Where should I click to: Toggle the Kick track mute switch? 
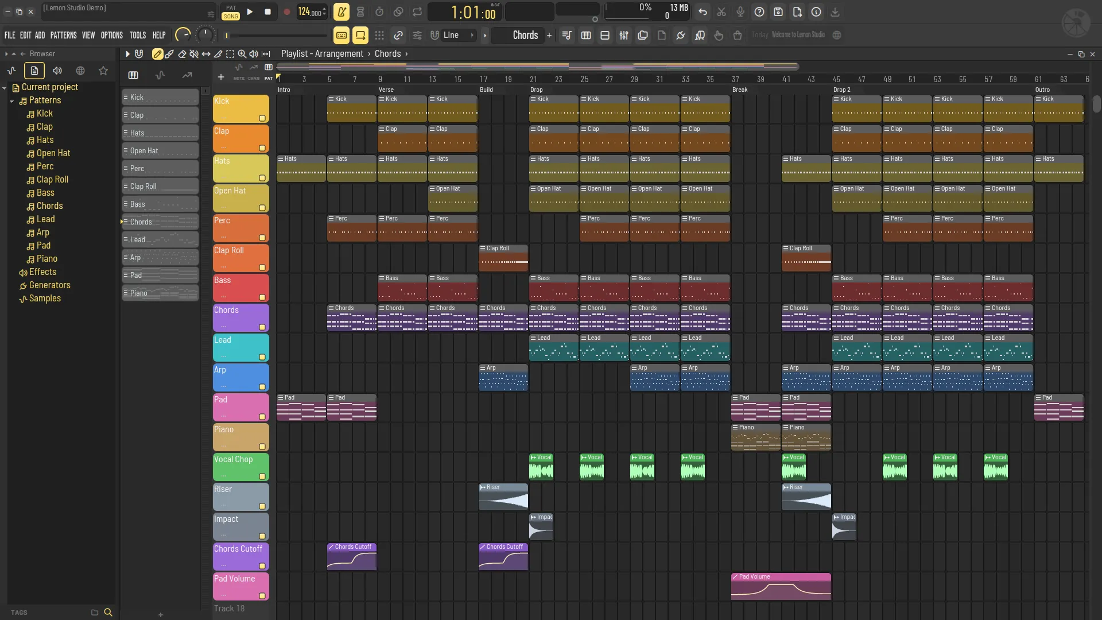262,118
